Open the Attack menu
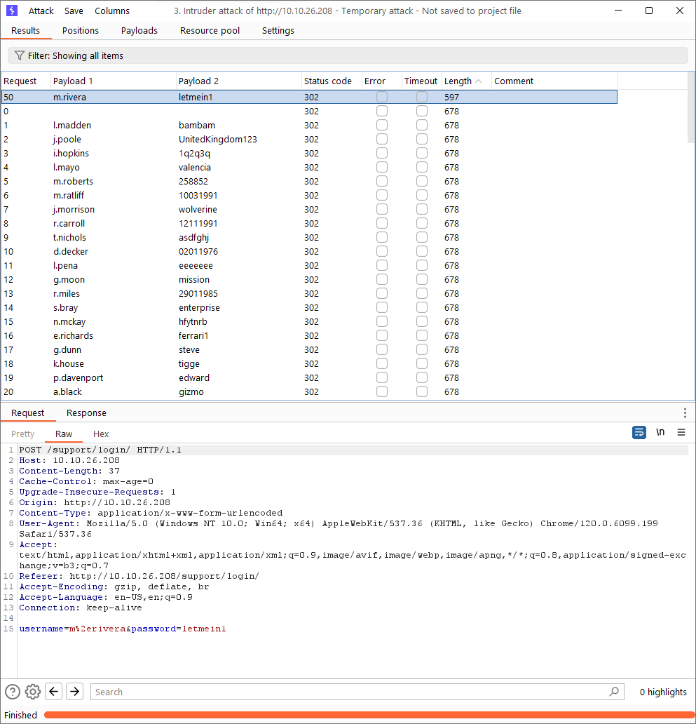696x724 pixels. (x=41, y=11)
